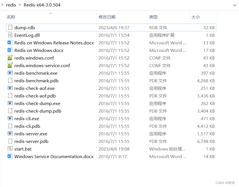The height and width of the screenshot is (187, 239).
Task: Select the file name redis-check-aof.exe
Action: pyautogui.click(x=34, y=88)
